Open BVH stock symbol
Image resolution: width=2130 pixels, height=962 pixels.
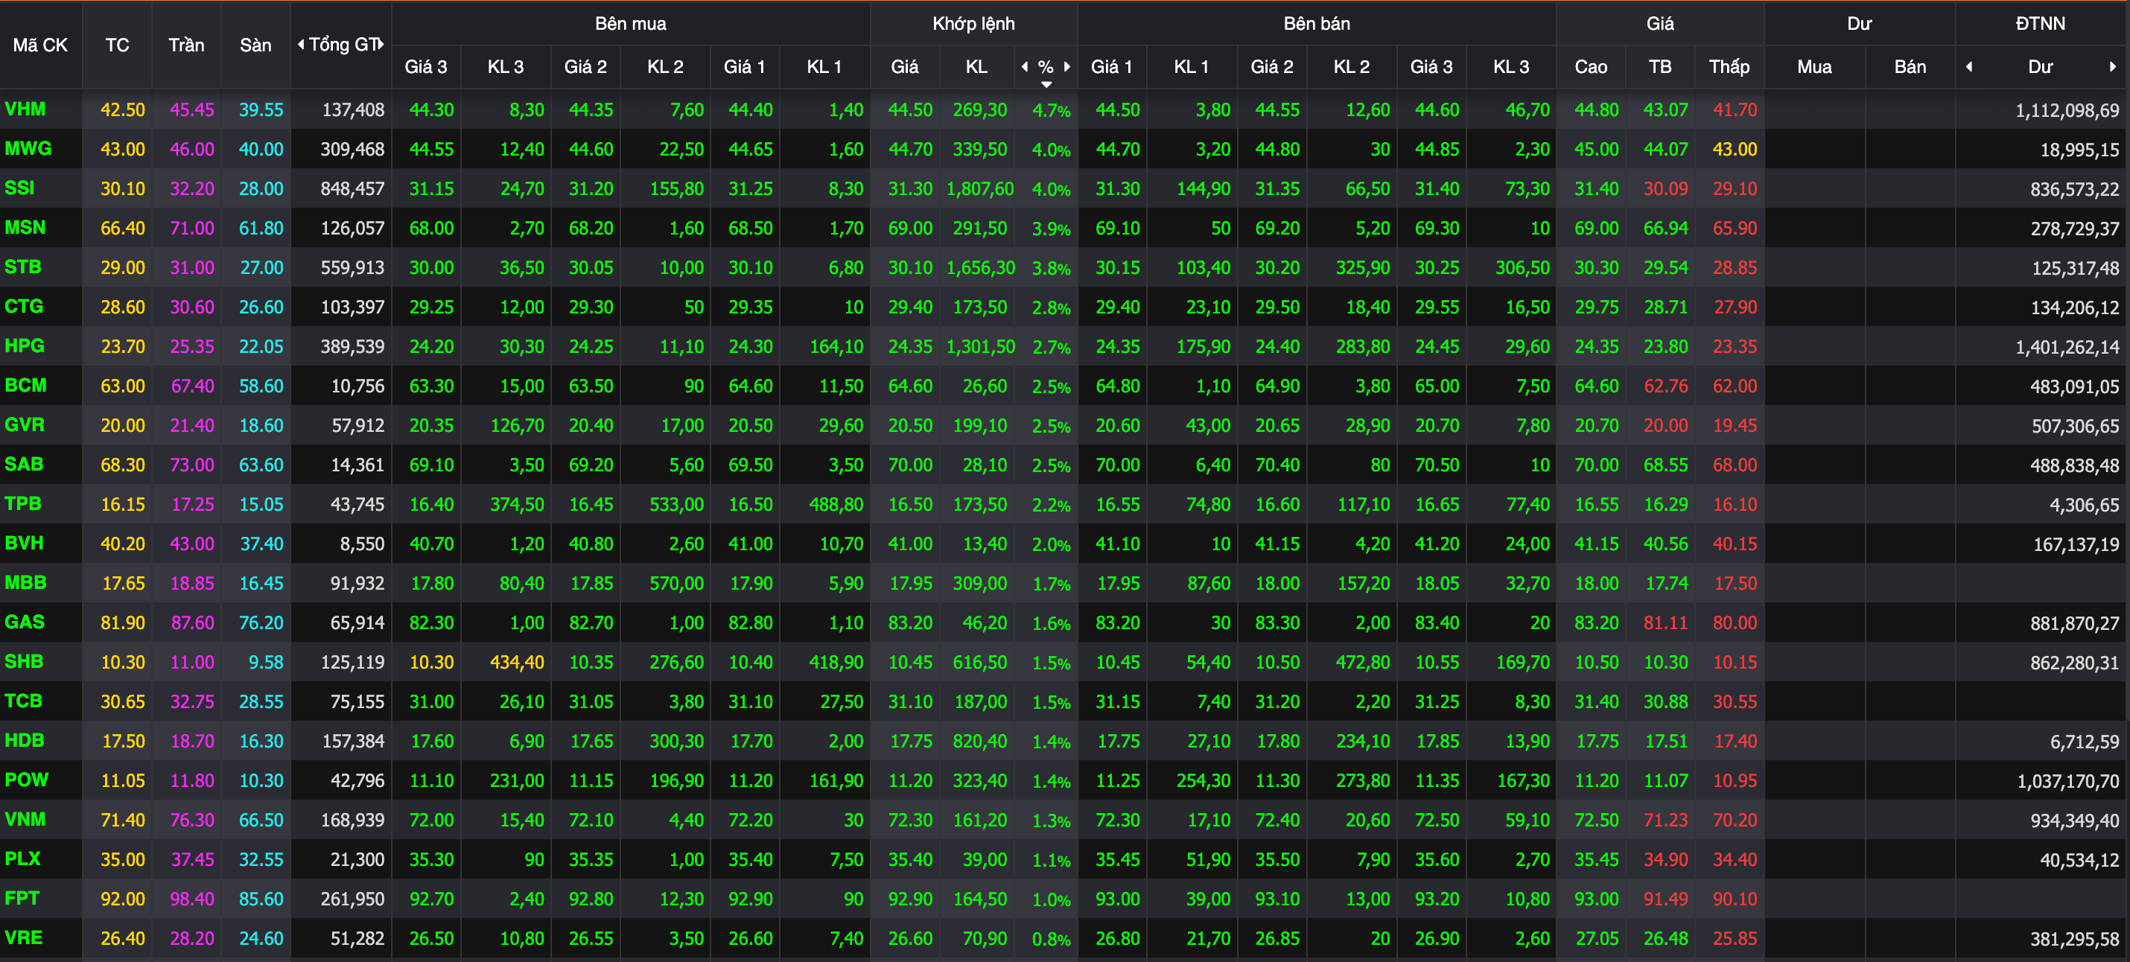click(x=24, y=543)
